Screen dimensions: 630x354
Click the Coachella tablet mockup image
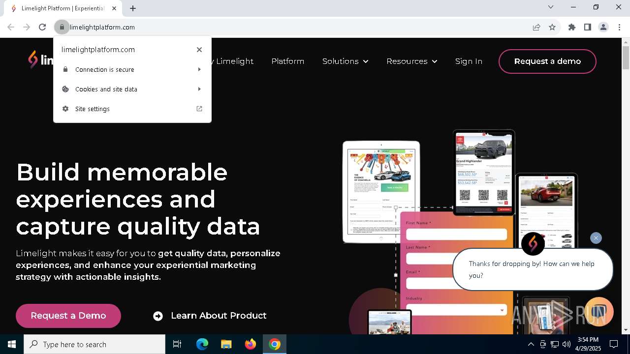(381, 192)
